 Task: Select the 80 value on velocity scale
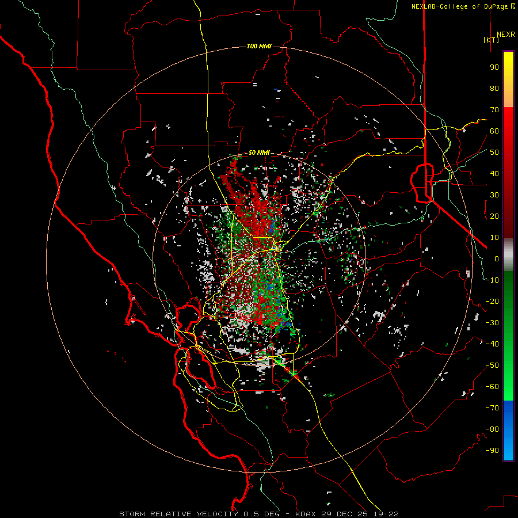(494, 89)
